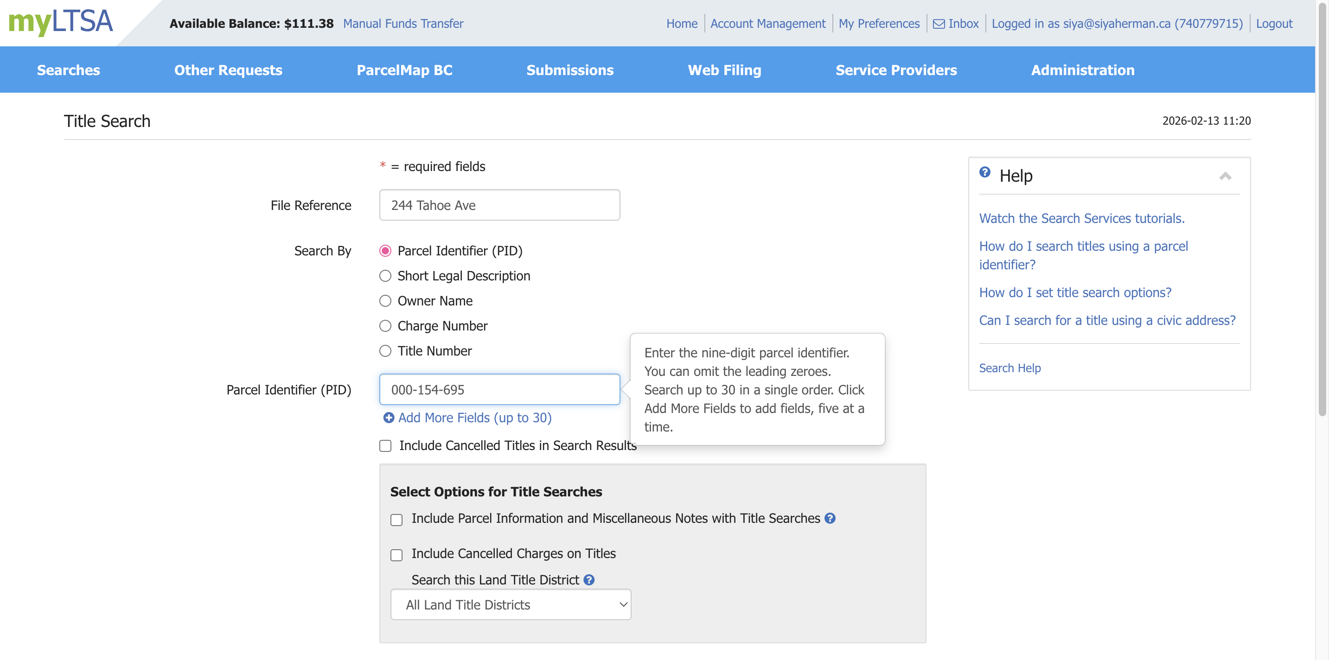Screen dimensions: 1329x660
Task: Click the page's vertical scrollbar
Action: (1322, 206)
